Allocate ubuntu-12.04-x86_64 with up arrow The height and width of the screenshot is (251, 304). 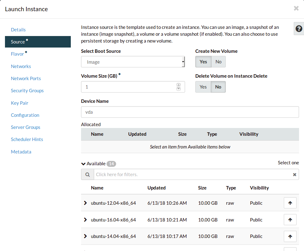[x=290, y=203]
